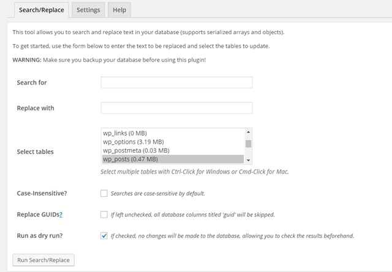The image size is (392, 272).
Task: Open the Help tab
Action: click(x=119, y=10)
